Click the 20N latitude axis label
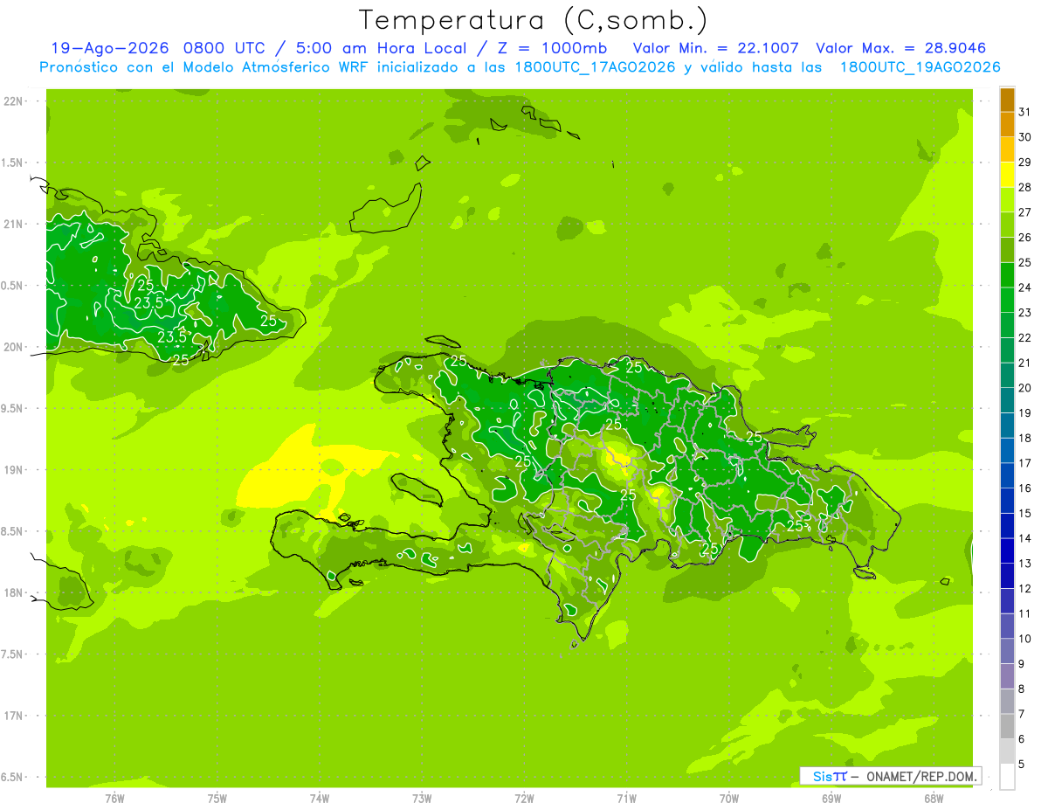The width and height of the screenshot is (1048, 810). (12, 347)
